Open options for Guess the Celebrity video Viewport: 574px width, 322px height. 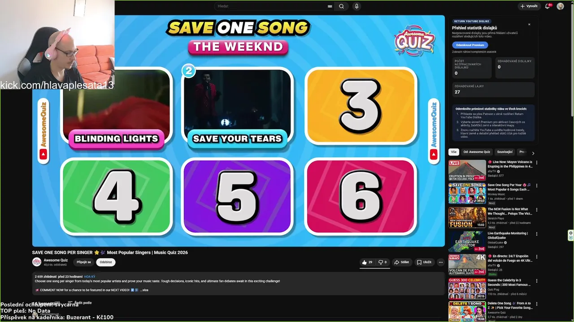537,280
